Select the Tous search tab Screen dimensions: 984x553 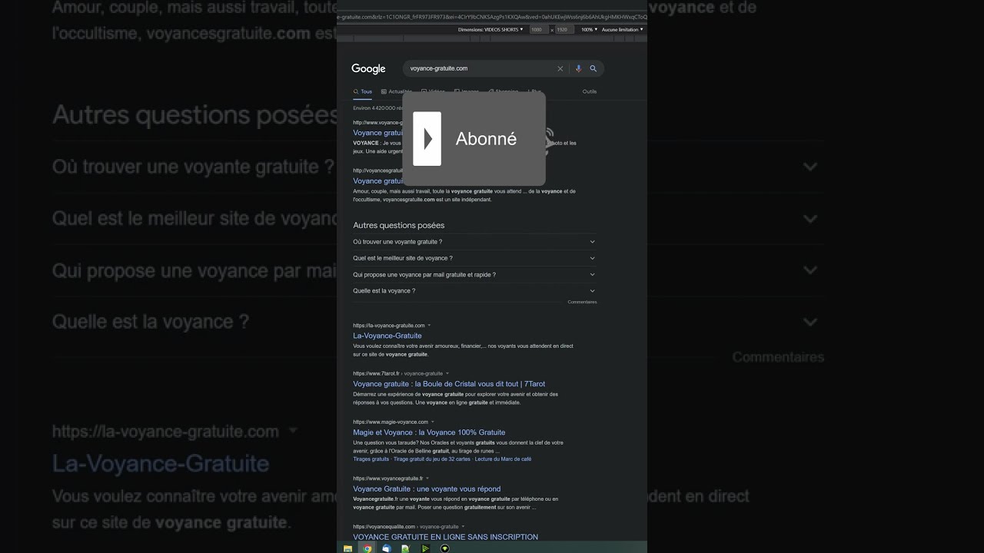363,91
